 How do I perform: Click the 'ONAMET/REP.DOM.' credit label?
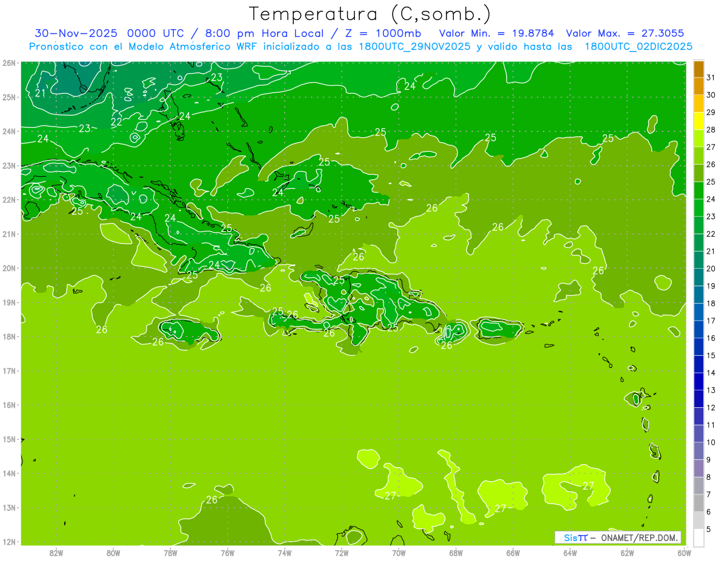639,537
